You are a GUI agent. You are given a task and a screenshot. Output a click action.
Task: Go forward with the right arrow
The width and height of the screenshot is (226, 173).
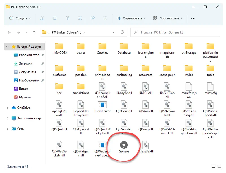coord(18,32)
